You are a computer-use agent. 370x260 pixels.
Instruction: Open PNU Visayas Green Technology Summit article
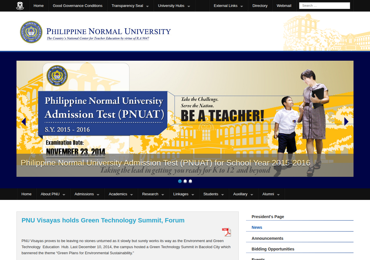(x=103, y=220)
